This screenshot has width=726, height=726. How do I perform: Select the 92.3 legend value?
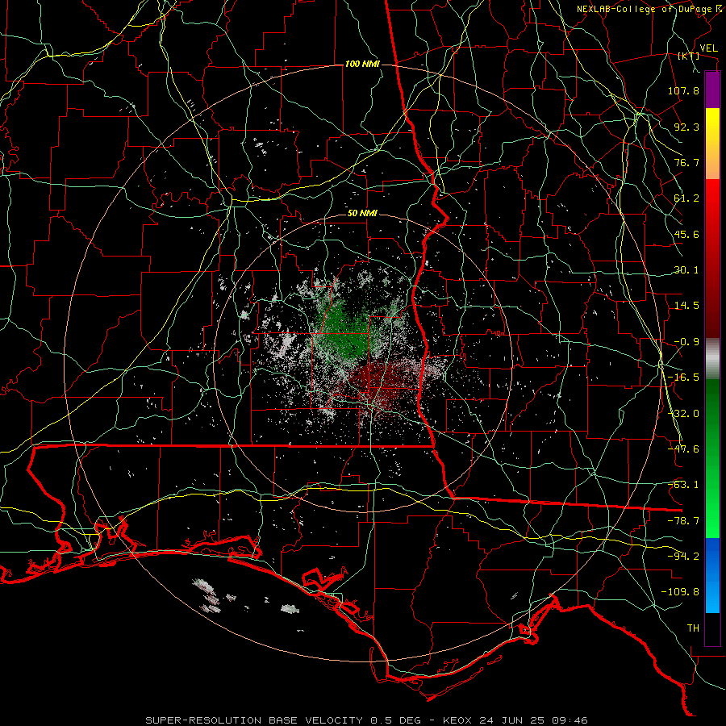pyautogui.click(x=686, y=127)
